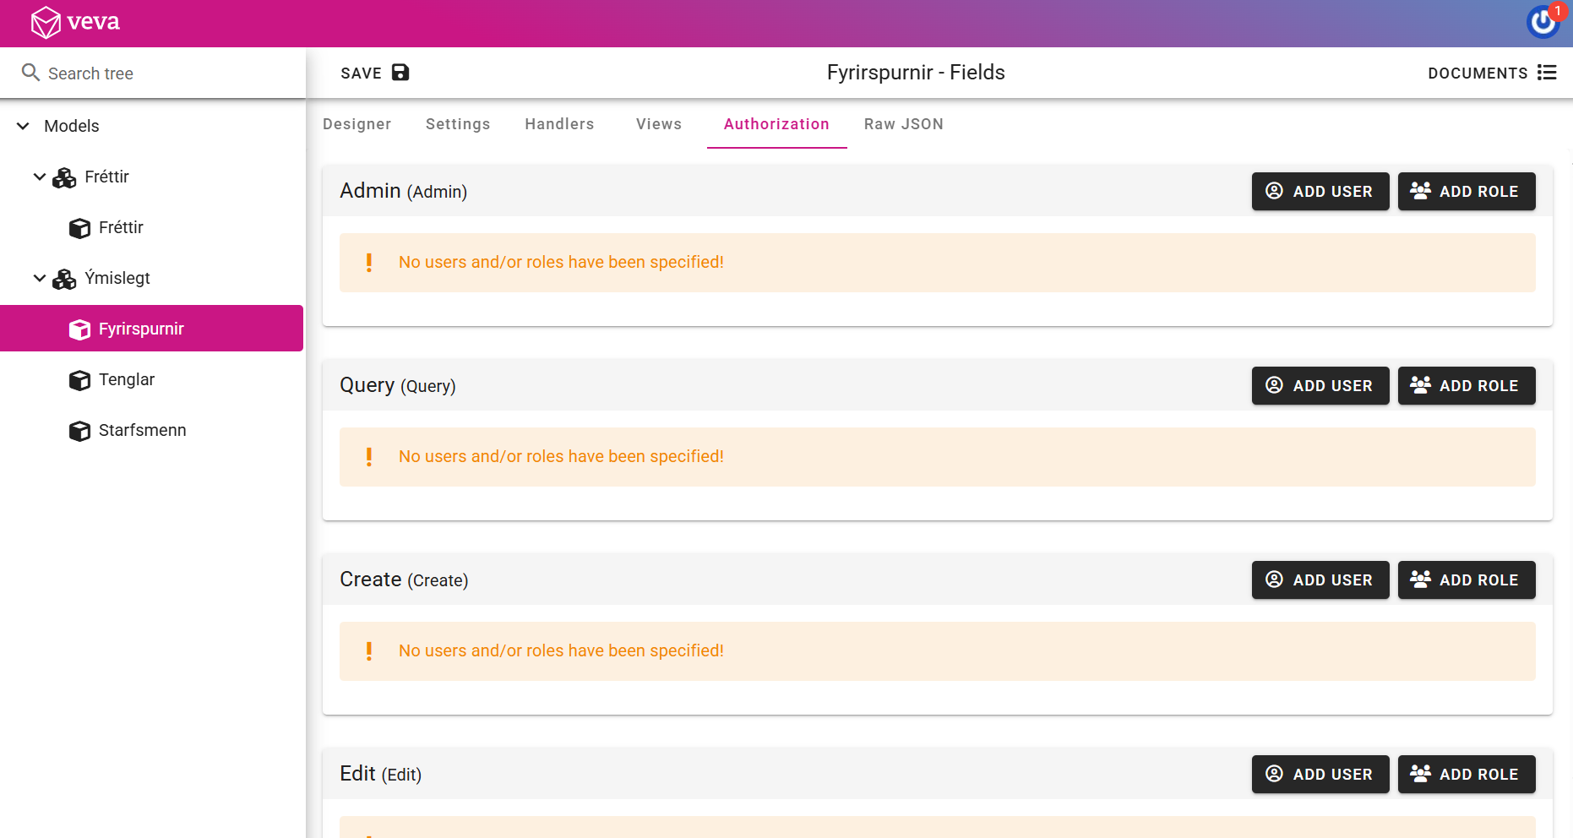
Task: Click the save floppy disk icon
Action: tap(400, 73)
